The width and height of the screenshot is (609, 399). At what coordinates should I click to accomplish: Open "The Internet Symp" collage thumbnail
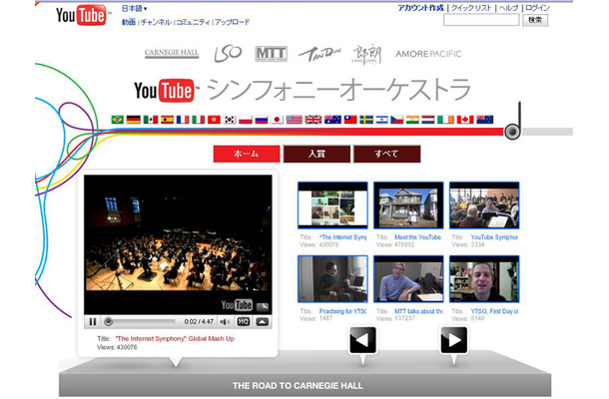332,205
